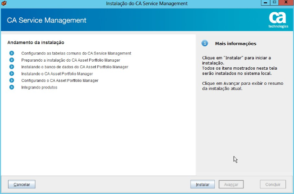Screen dimensions: 294x194
Task: Click the Andamento da instalação heading
Action: (36, 42)
